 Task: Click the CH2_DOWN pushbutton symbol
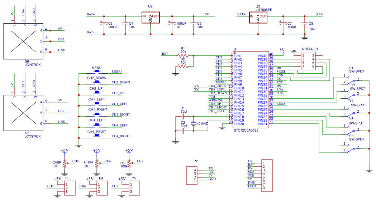[97, 82]
